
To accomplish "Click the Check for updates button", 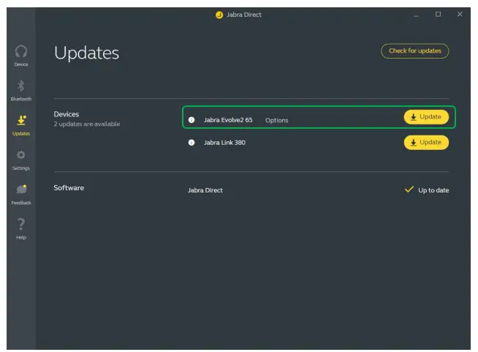I will click(414, 50).
